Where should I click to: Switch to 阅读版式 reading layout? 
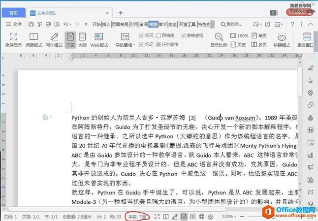coord(33,40)
